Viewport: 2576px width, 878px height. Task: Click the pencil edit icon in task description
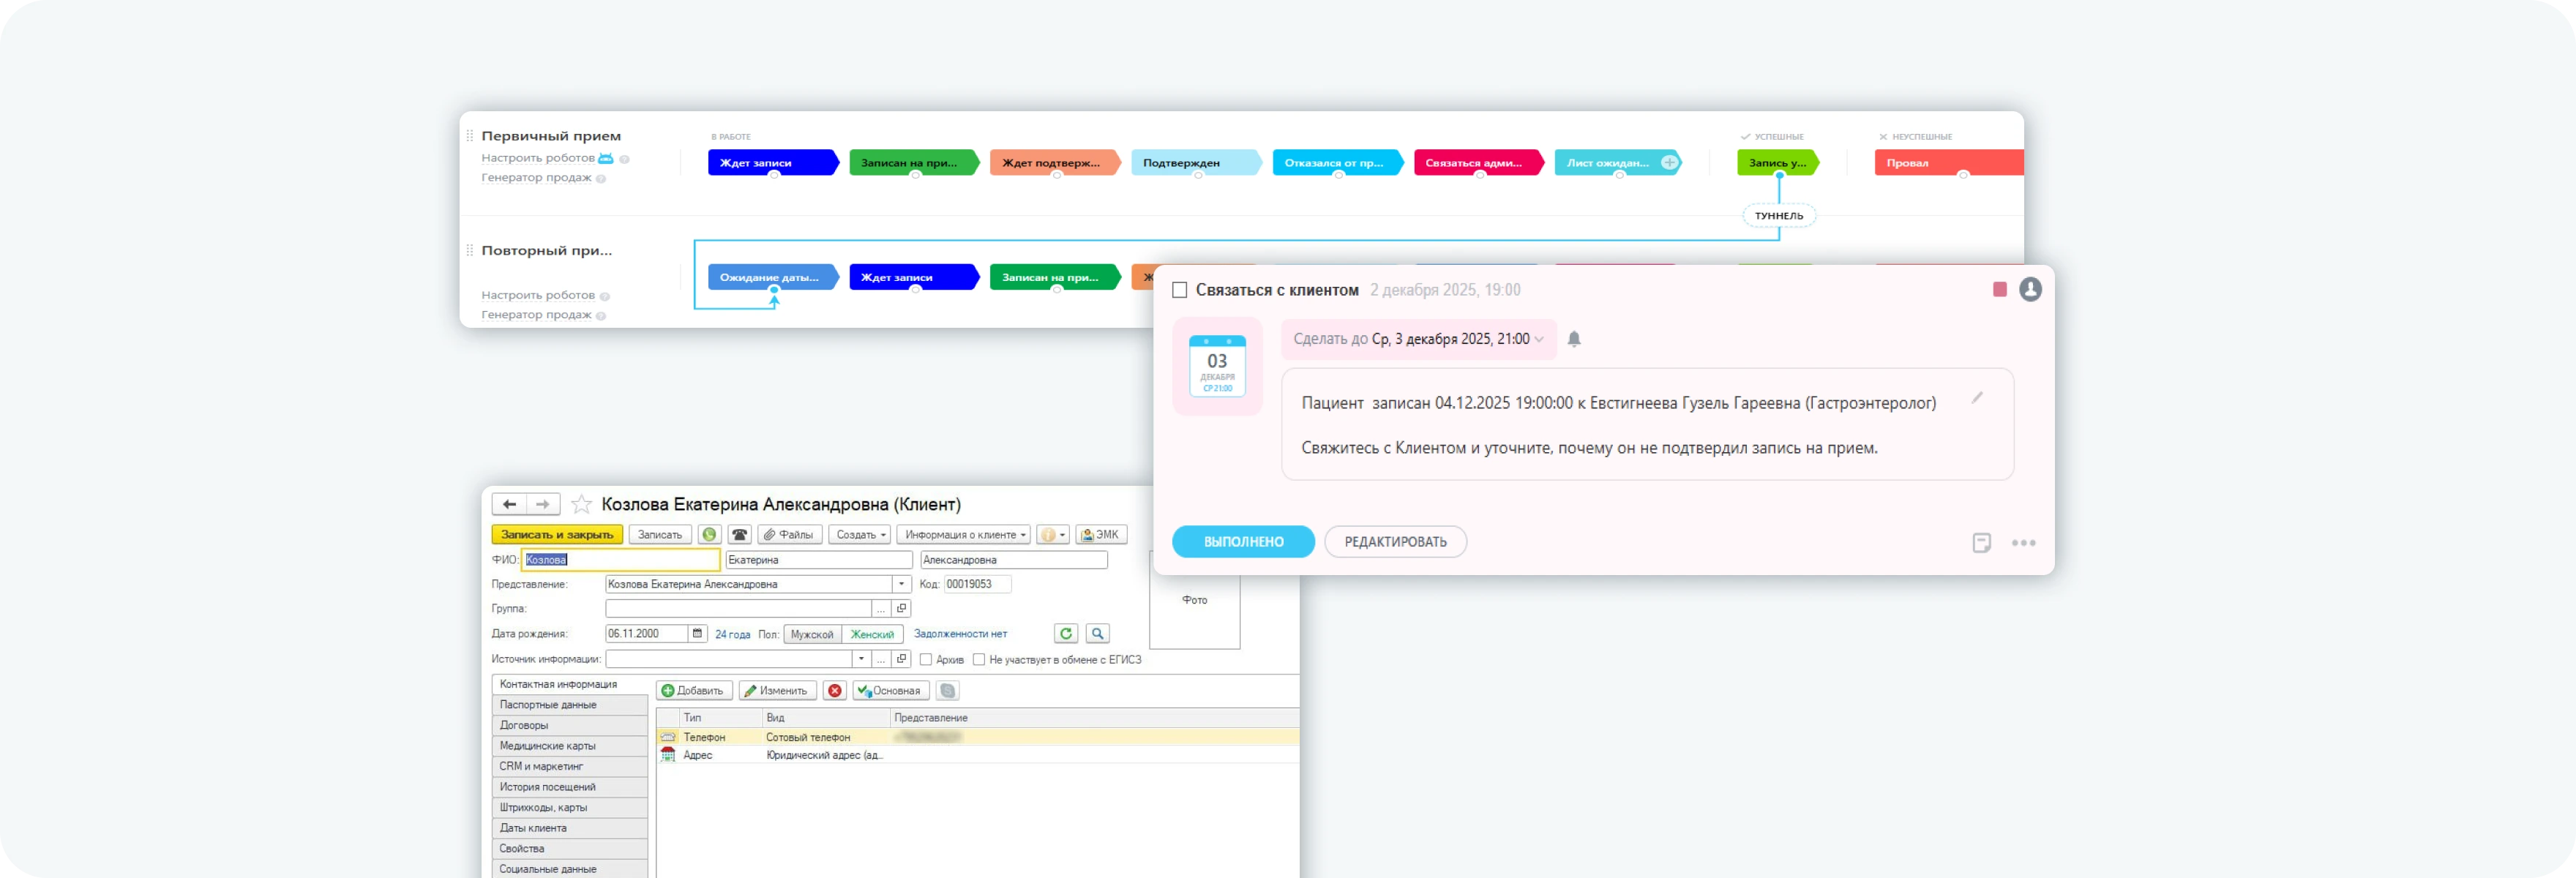click(1977, 398)
